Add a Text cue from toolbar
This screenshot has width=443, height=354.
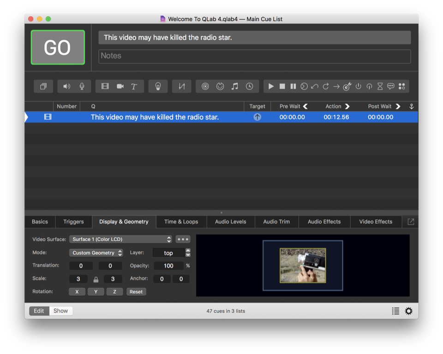tap(134, 86)
